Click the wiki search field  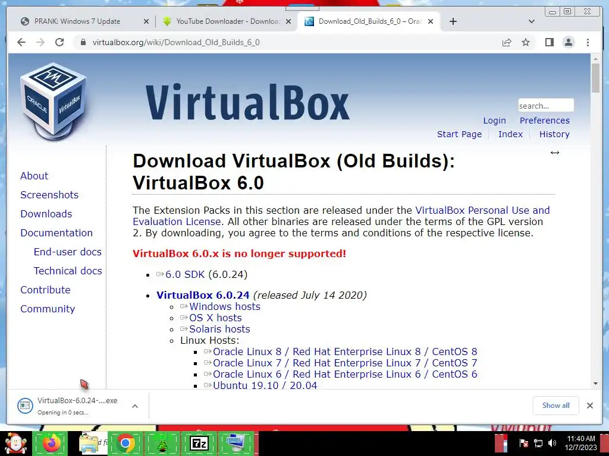tap(546, 106)
